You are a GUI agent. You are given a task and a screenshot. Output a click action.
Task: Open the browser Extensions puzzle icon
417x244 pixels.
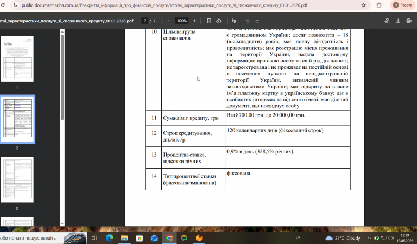coord(379,5)
